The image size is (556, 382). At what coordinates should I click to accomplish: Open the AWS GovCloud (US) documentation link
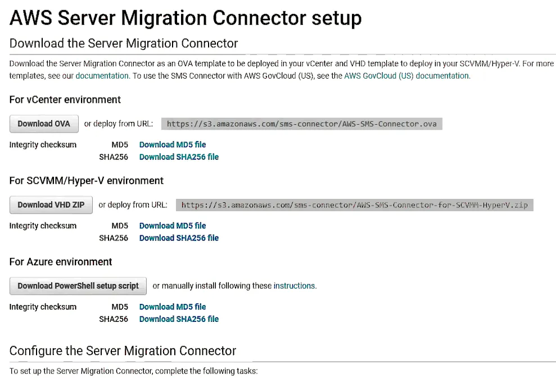pyautogui.click(x=406, y=76)
